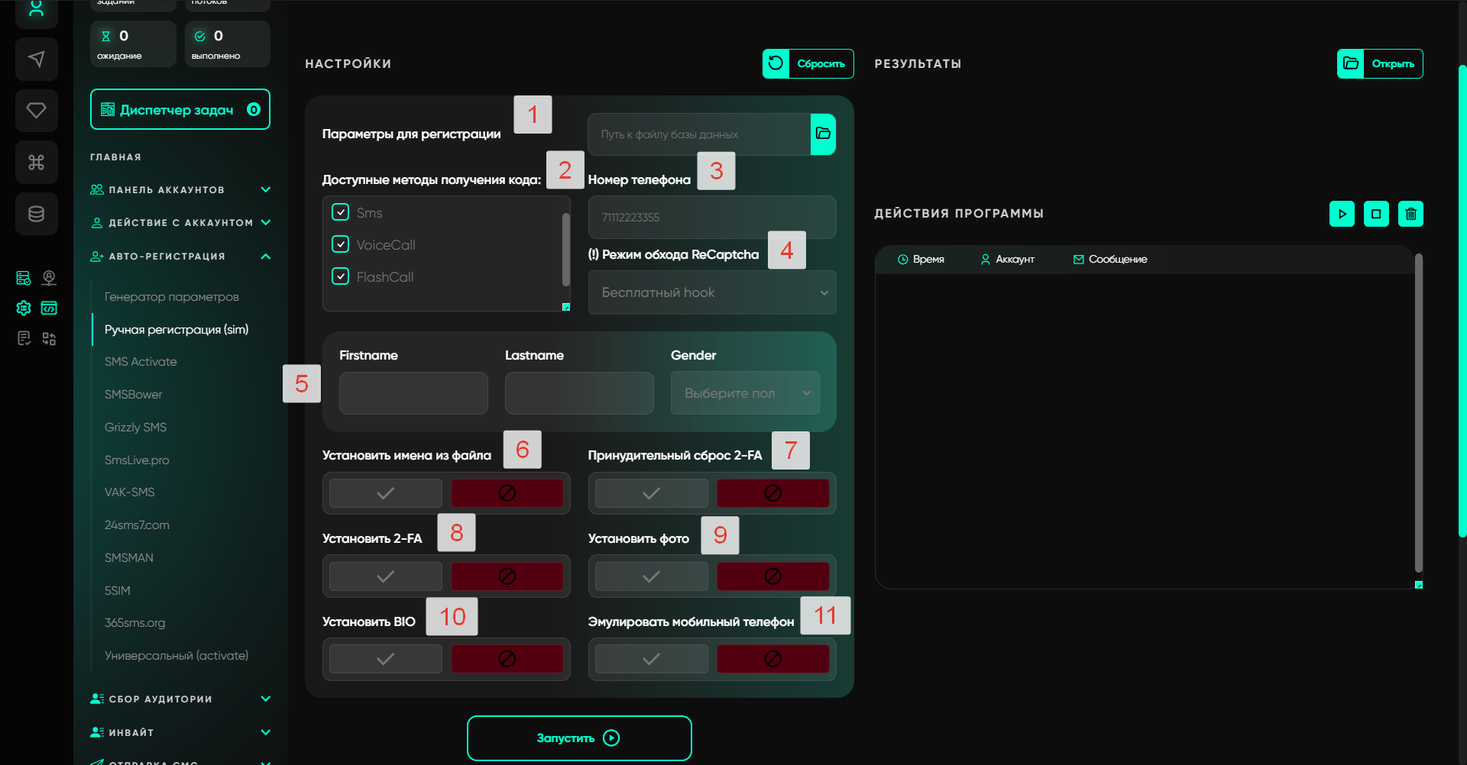Open the database icon in left sidebar
This screenshot has height=765, width=1467.
[x=36, y=214]
